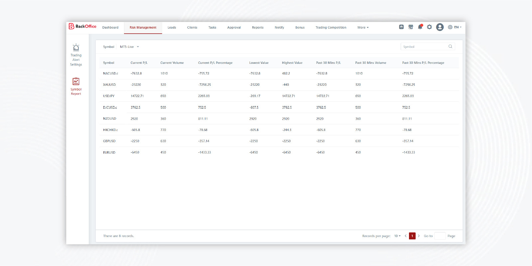The image size is (532, 266).
Task: Click the storefront icon in header
Action: (x=411, y=27)
